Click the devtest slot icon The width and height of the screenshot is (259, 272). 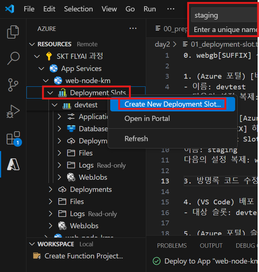tap(67, 105)
